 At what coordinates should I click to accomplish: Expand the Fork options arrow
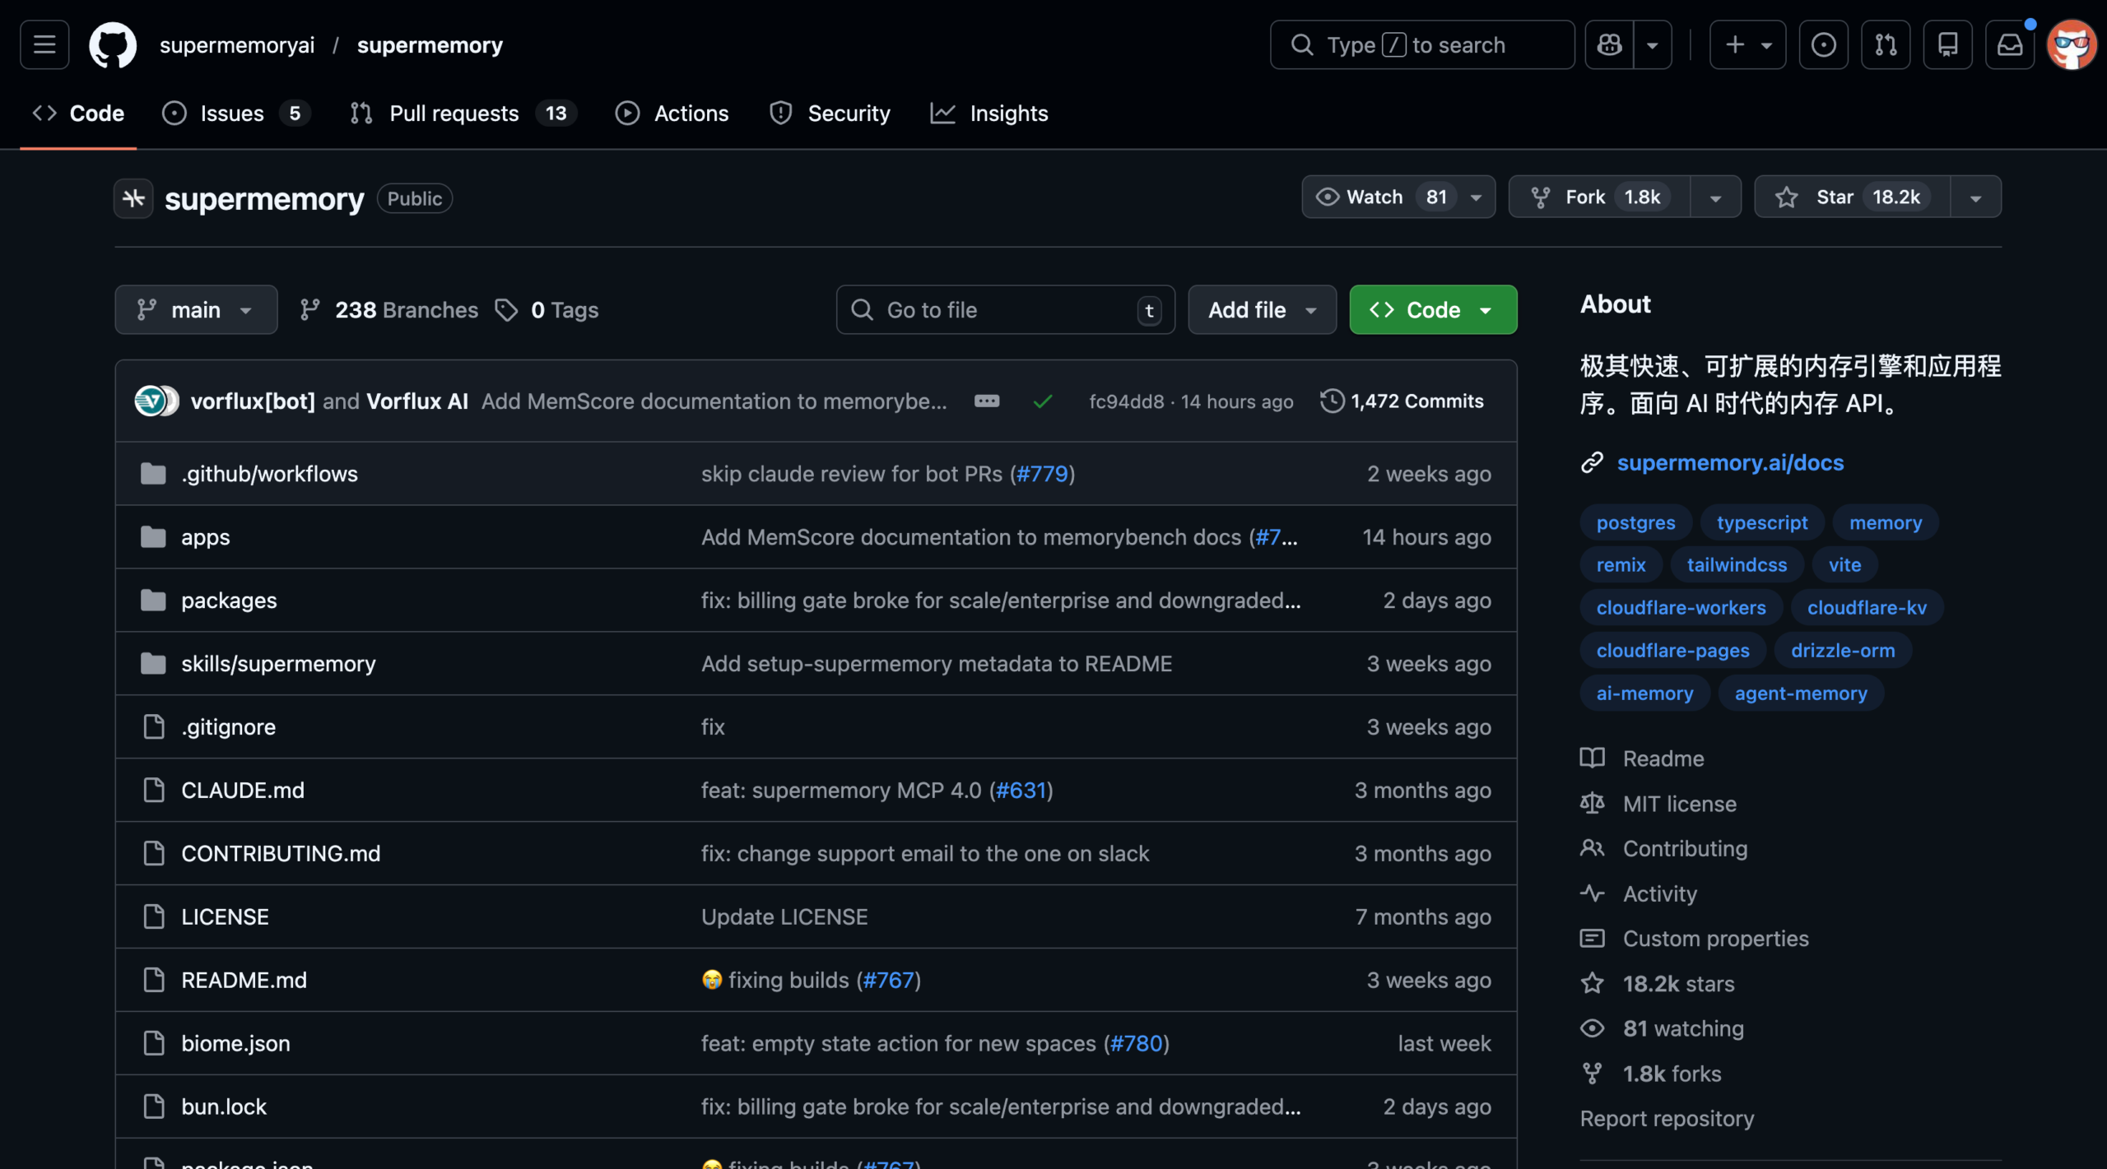(1716, 197)
